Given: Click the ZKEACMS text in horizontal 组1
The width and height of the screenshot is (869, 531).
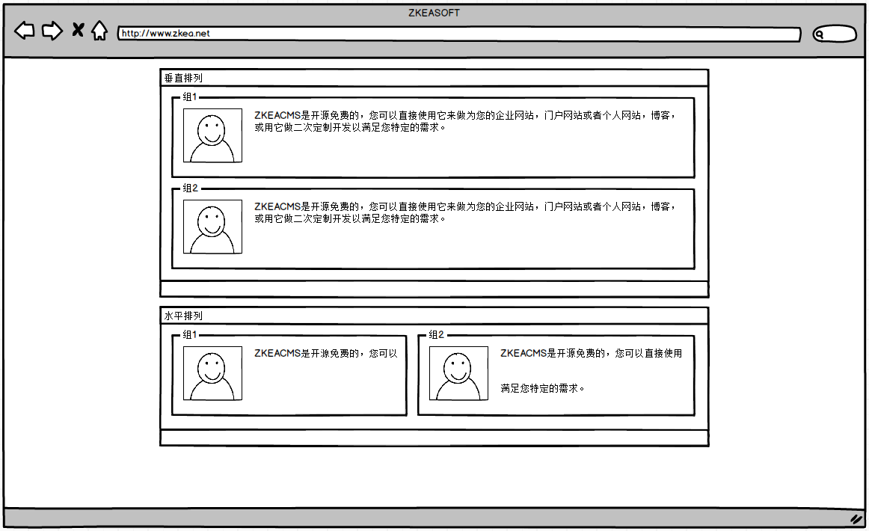Looking at the screenshot, I should tap(326, 353).
